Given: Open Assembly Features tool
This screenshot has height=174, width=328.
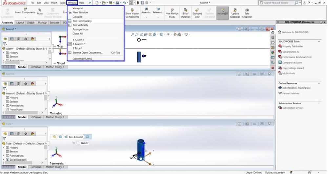Looking at the screenshot, I should click(146, 11).
